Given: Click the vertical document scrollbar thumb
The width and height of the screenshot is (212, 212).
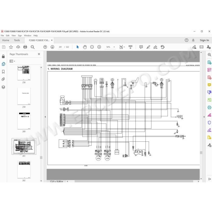Looking at the screenshot, I should click(201, 153).
